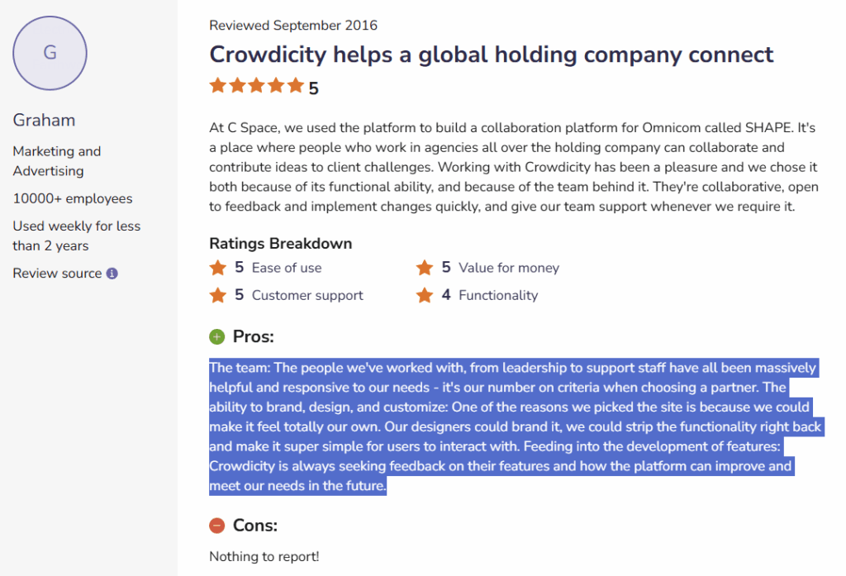
Task: Click the red Cons minus icon
Action: pyautogui.click(x=216, y=525)
